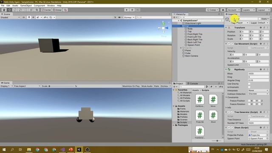Expand the Rigidbody Info section
Image resolution: width=272 pixels, height=153 pixels.
pos(226,108)
